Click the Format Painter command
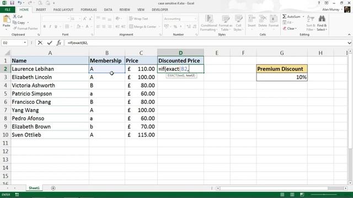This screenshot has width=353, height=198. [x=25, y=29]
